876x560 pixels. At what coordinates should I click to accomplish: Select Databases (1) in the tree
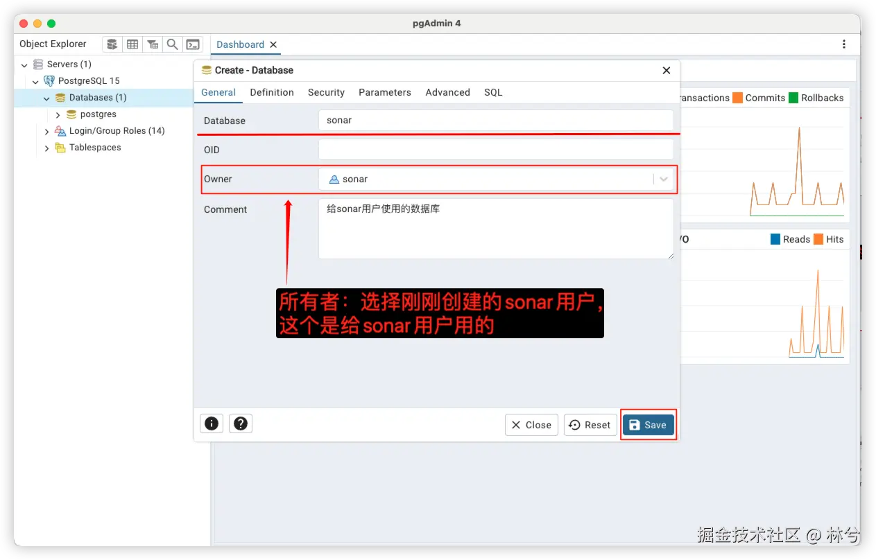click(98, 98)
